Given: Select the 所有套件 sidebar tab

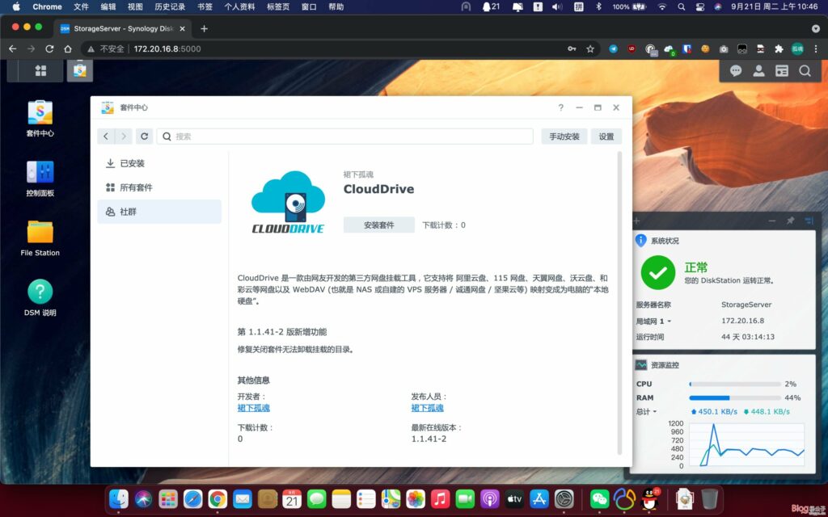Looking at the screenshot, I should tap(159, 187).
